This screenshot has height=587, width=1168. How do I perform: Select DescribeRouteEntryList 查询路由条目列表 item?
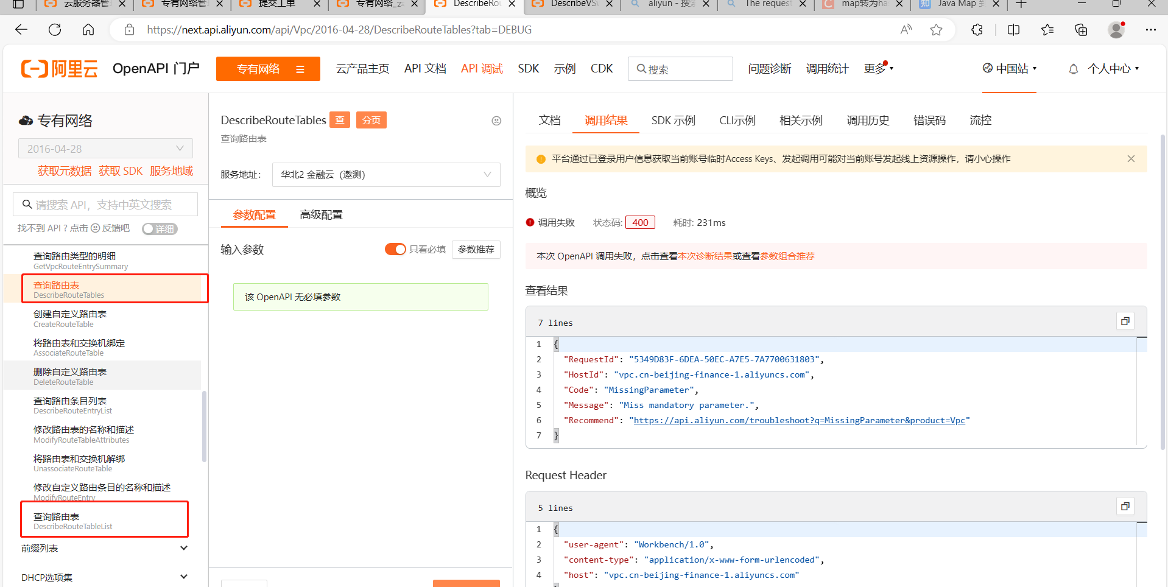102,405
